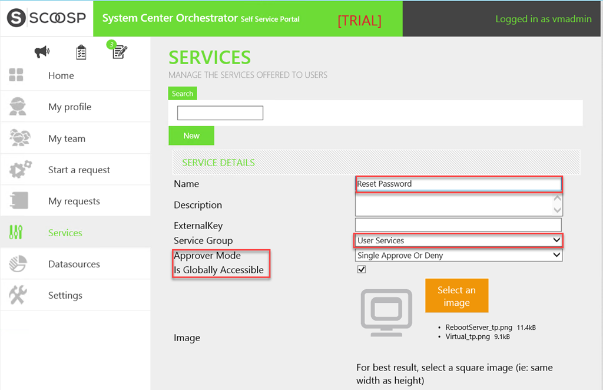Click the Home grid icon in sidebar
The image size is (603, 390).
point(16,75)
